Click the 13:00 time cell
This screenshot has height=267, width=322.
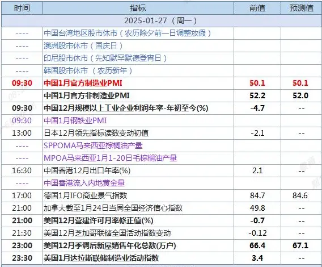point(22,133)
